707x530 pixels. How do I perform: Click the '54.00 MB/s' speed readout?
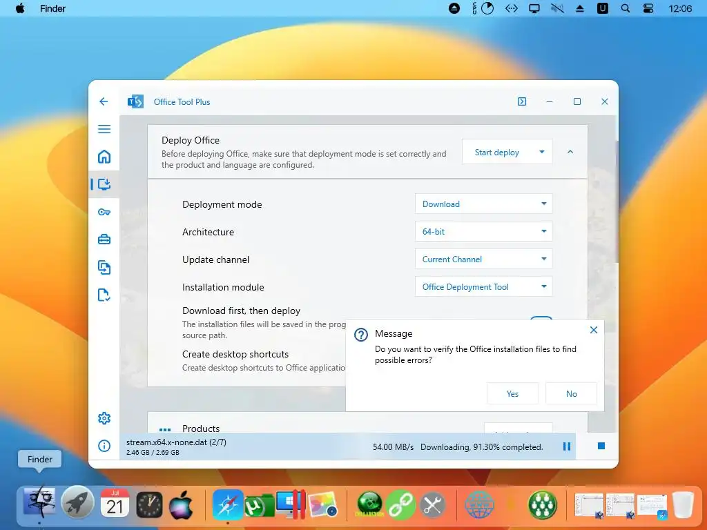(393, 447)
